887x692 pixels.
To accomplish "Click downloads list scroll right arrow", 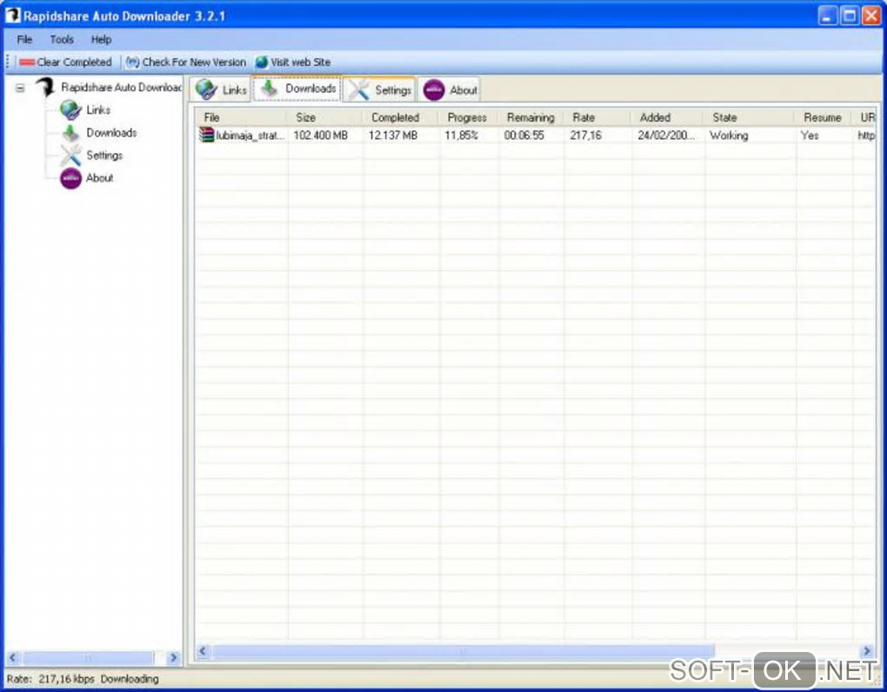I will [866, 651].
